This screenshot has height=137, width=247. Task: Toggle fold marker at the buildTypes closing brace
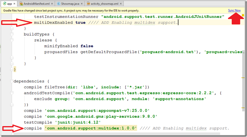(x=11, y=64)
